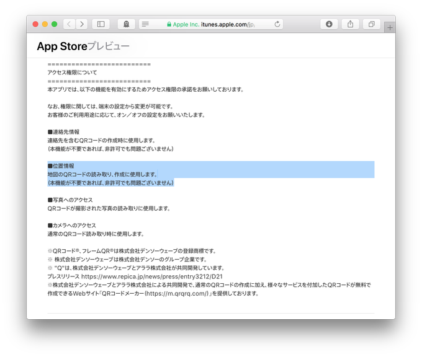Close the Safari window with red button
Image resolution: width=422 pixels, height=357 pixels.
coord(35,24)
